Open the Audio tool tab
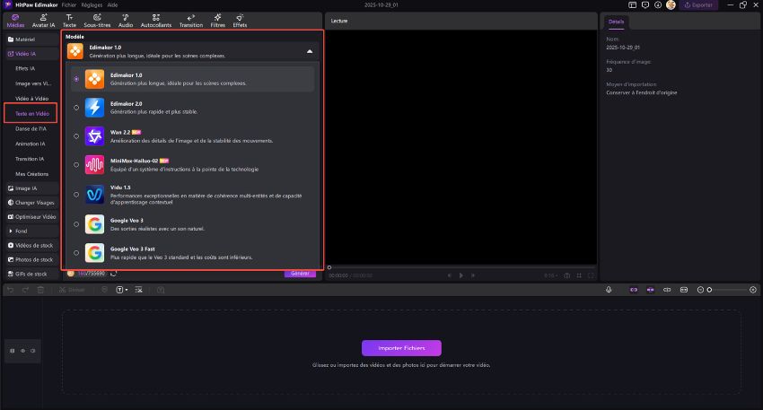 (126, 21)
